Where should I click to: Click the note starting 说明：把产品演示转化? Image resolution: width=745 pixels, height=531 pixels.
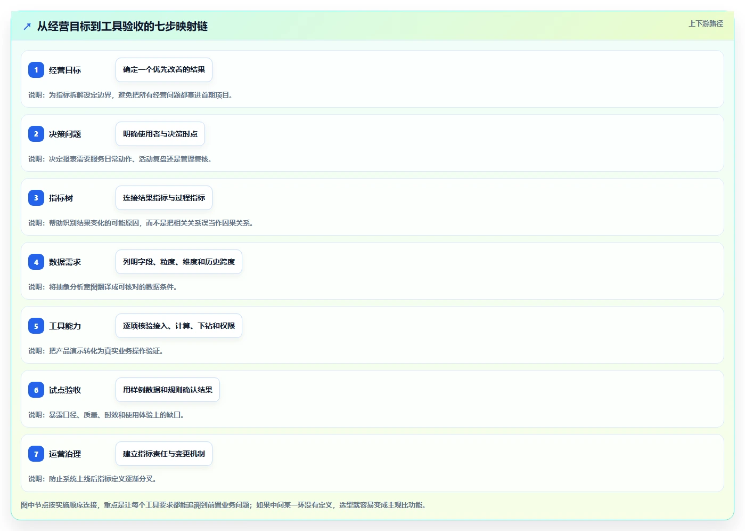coord(96,351)
